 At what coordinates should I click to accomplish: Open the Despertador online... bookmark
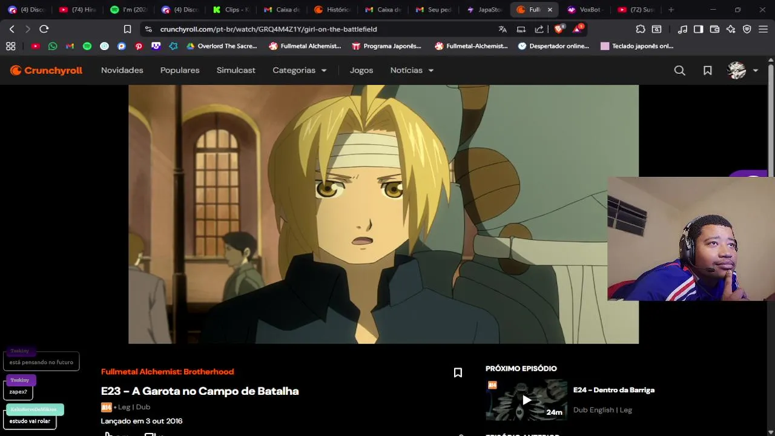(x=553, y=46)
